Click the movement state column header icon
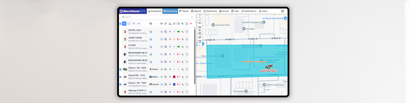Screen dimensions: 409x103 [161, 24]
